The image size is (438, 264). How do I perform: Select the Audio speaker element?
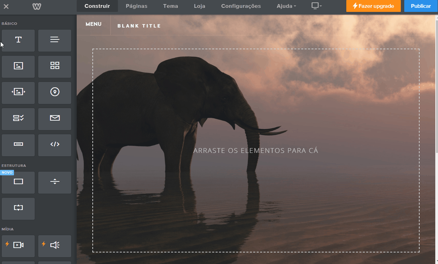[55, 246]
